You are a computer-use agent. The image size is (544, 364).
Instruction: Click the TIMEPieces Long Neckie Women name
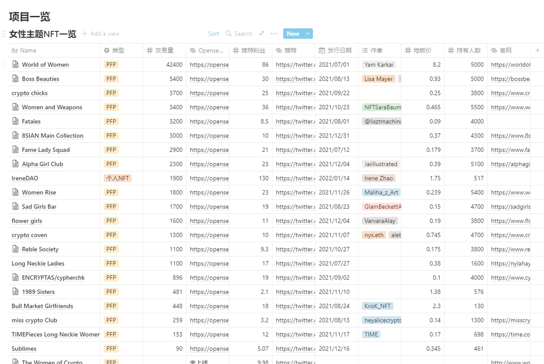[56, 334]
